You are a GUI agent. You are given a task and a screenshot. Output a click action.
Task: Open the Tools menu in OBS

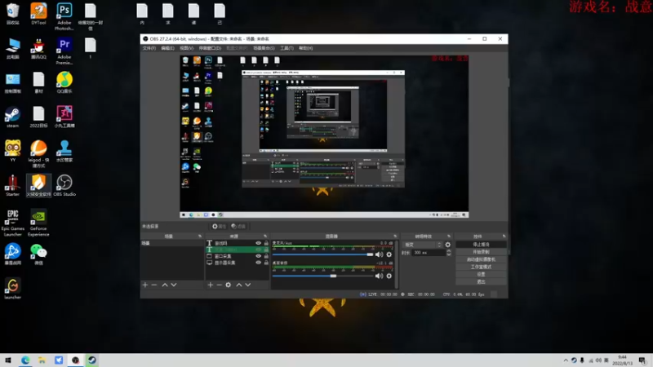(287, 48)
